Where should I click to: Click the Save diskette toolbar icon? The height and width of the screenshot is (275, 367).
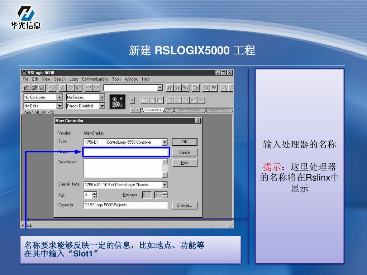[x=42, y=88]
